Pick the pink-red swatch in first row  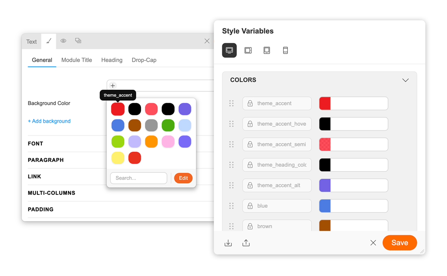click(x=152, y=109)
